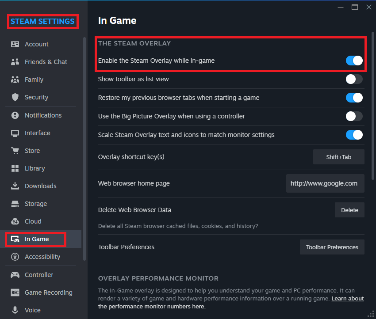
Task: Minimize the Steam Settings window
Action: 341,7
